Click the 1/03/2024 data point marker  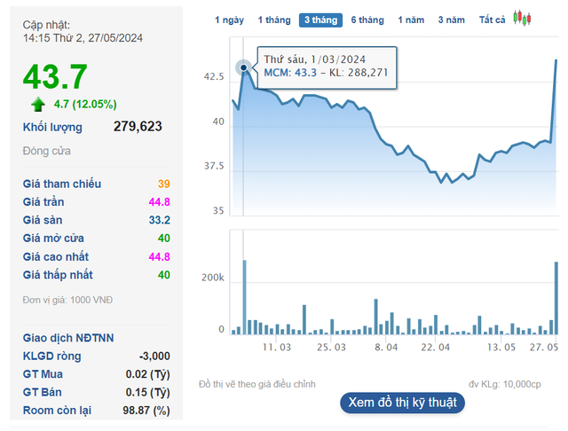click(x=244, y=67)
